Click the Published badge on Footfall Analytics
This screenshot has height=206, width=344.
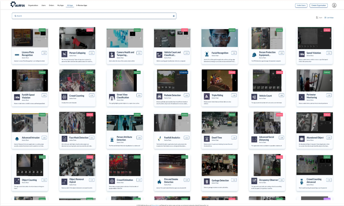[x=185, y=115]
